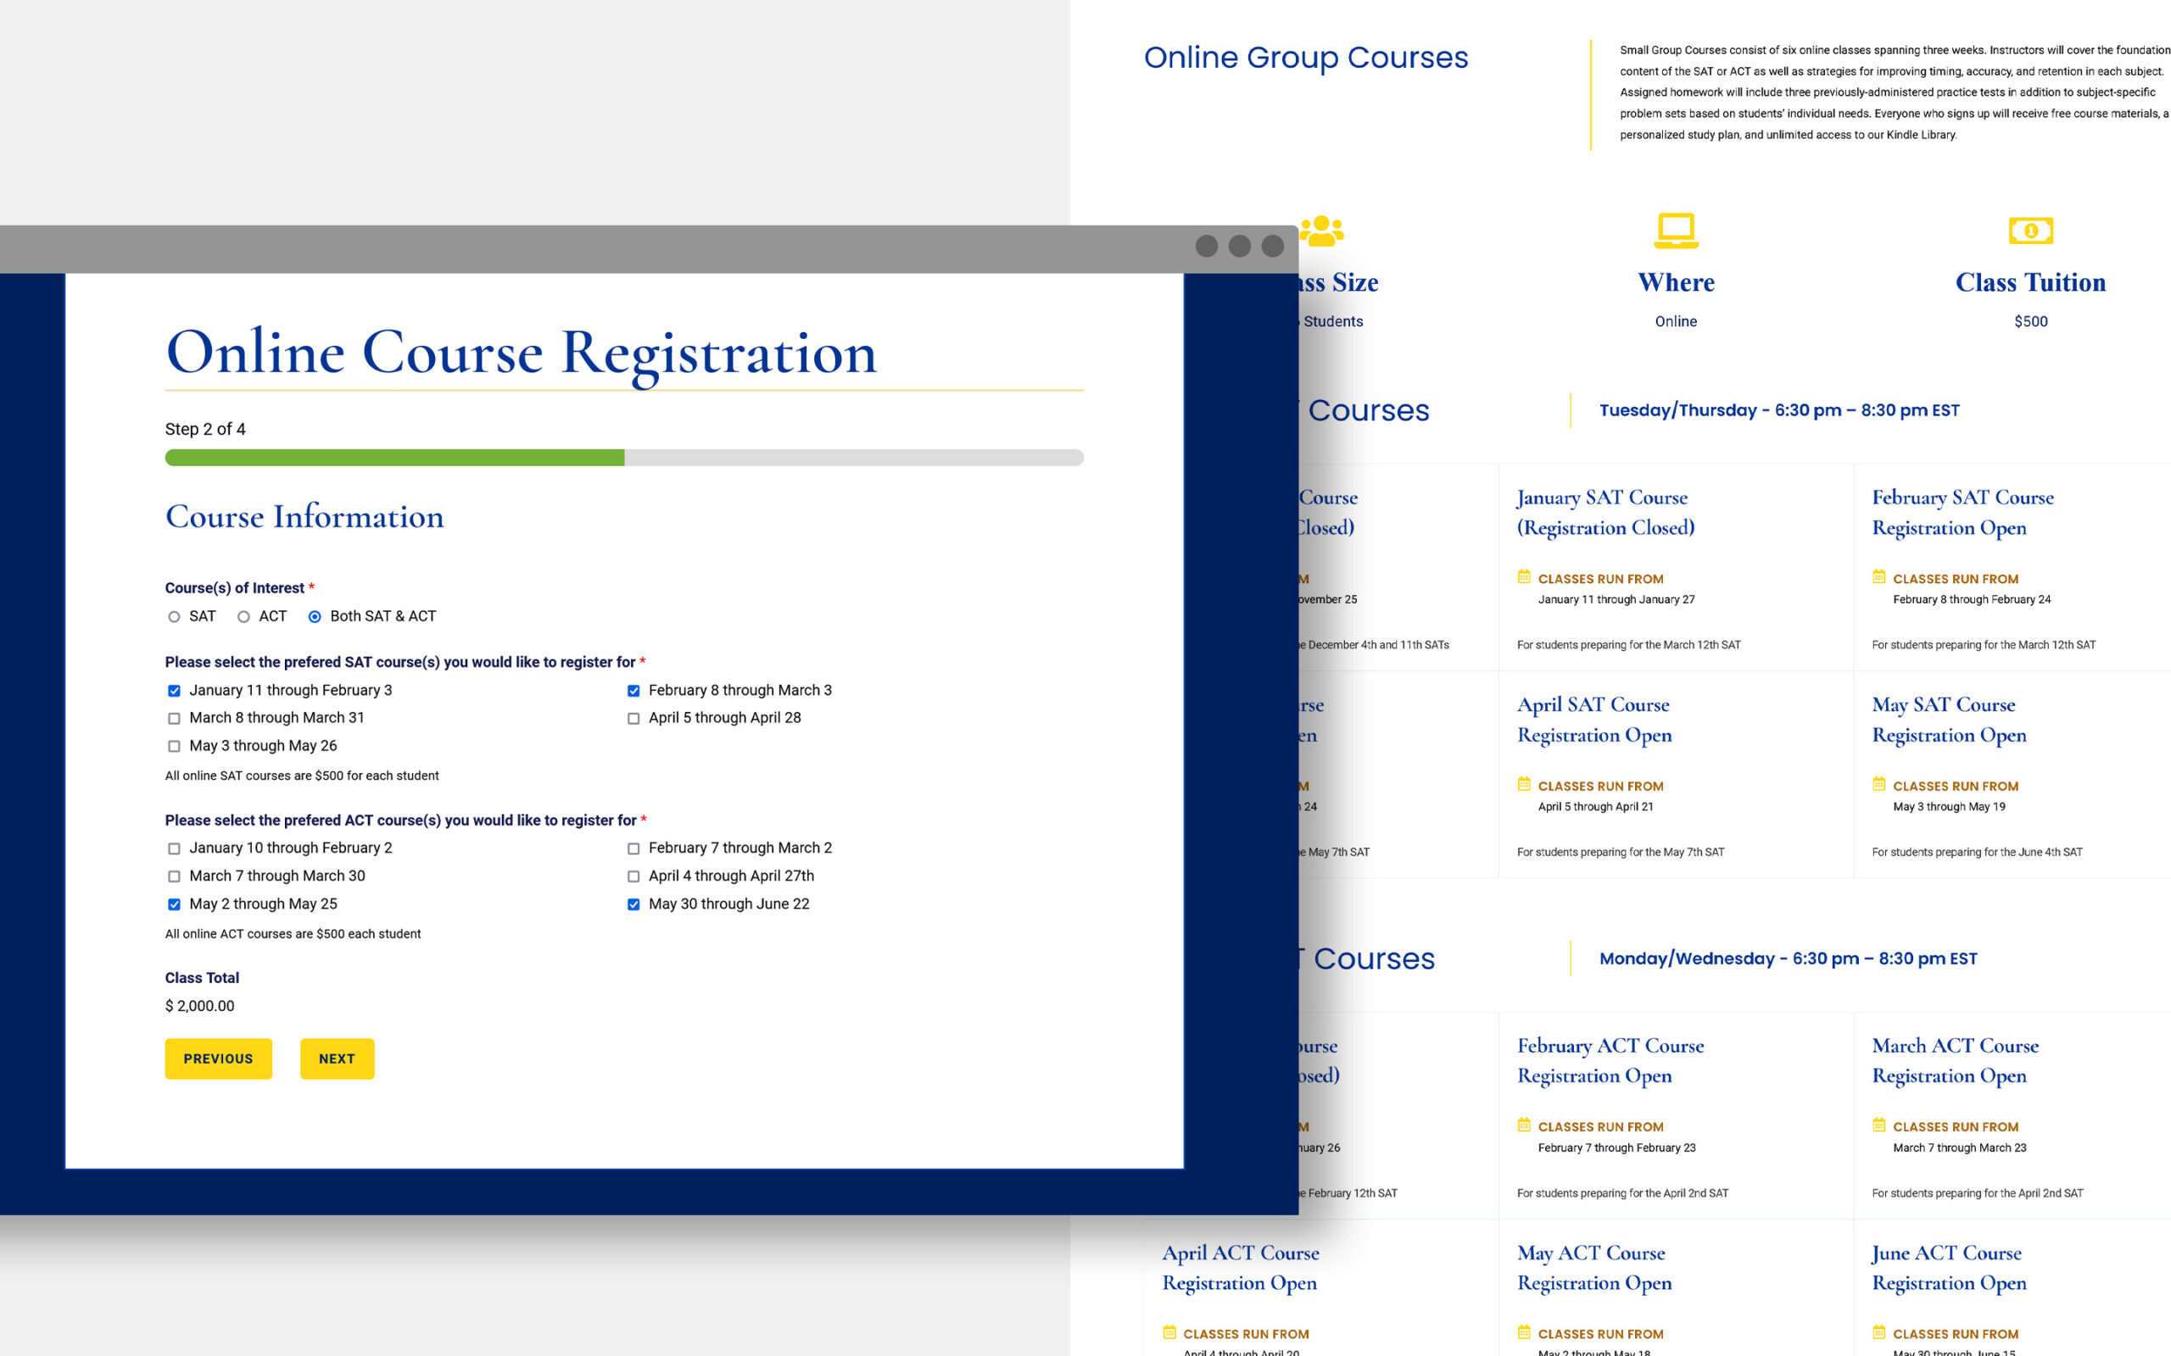Click the calendar icon beside January SAT Course dates

click(1523, 579)
